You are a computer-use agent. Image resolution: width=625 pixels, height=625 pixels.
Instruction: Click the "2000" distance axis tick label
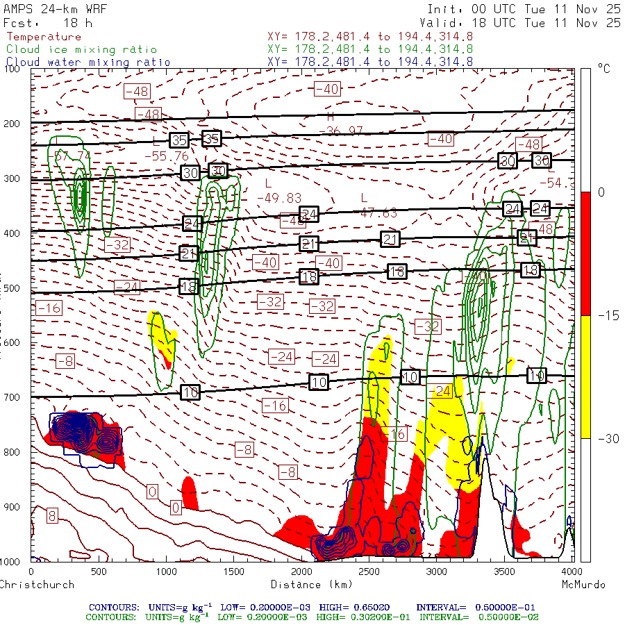[301, 572]
